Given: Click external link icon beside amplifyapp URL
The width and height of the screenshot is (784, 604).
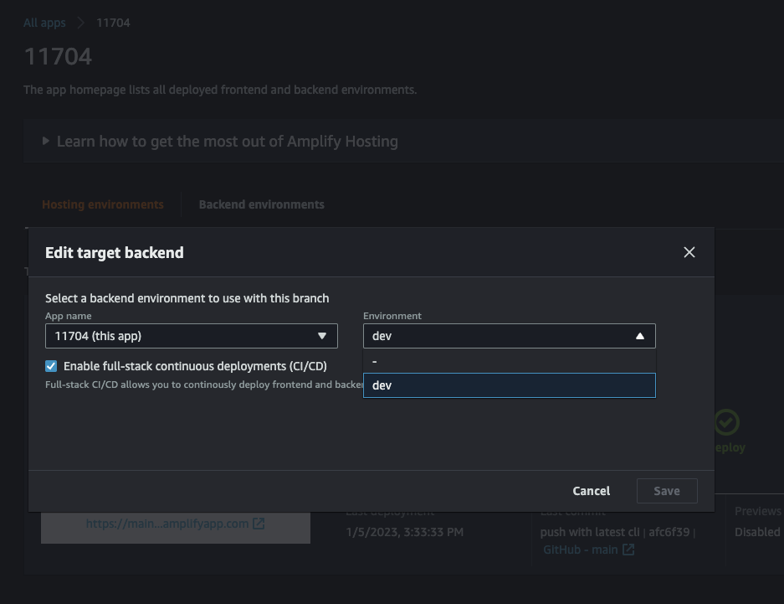Looking at the screenshot, I should pyautogui.click(x=259, y=524).
